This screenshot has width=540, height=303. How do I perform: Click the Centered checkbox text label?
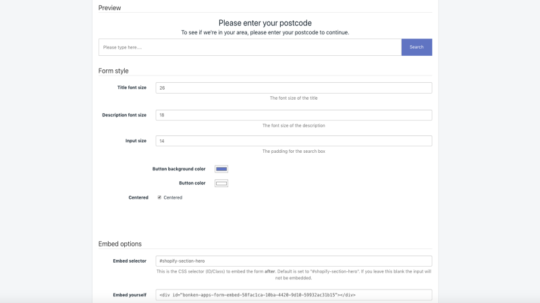pyautogui.click(x=173, y=197)
